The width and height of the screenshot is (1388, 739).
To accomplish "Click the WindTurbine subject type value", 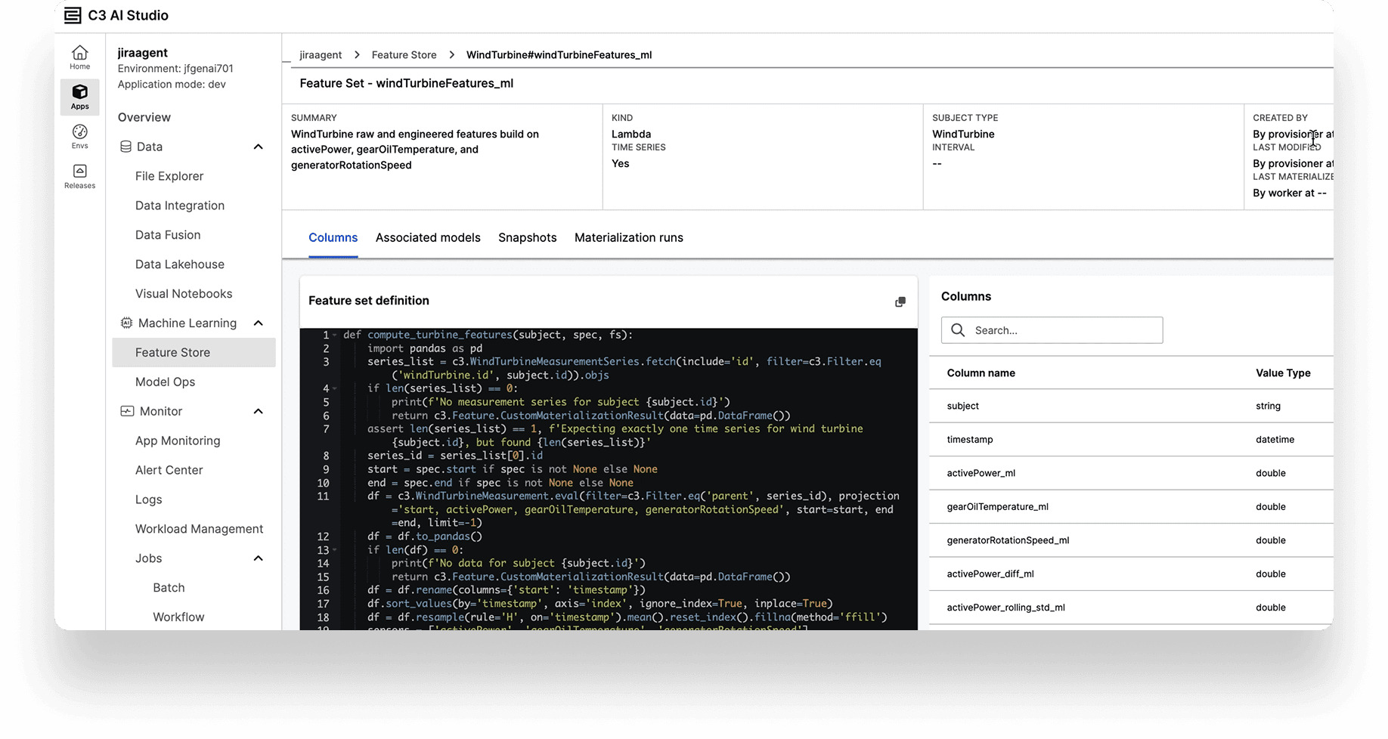I will (x=963, y=134).
